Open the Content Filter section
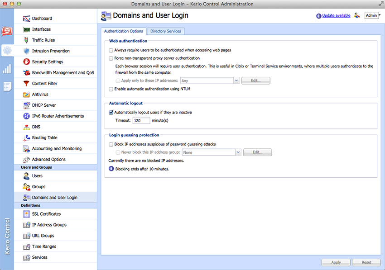The image size is (385, 270). point(56,84)
